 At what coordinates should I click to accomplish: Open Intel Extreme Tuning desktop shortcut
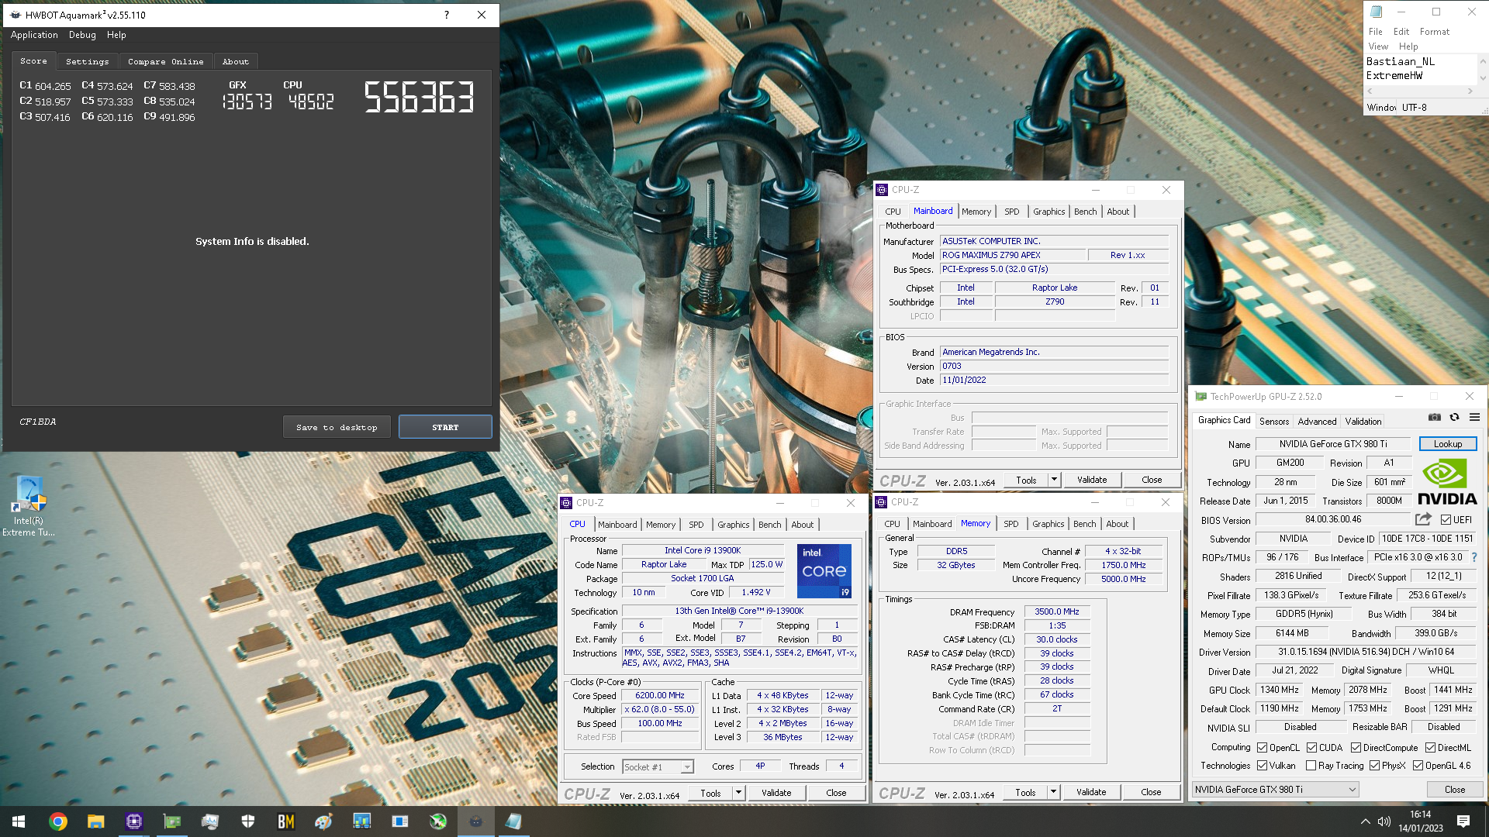pyautogui.click(x=29, y=507)
